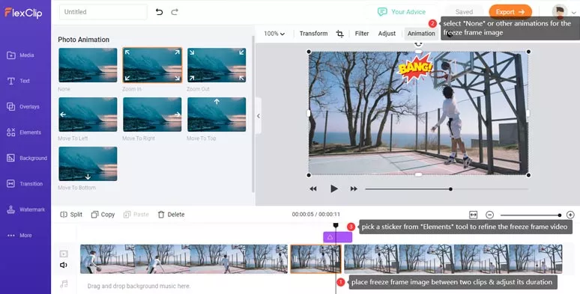
Task: Rewind the preview playback
Action: (313, 189)
